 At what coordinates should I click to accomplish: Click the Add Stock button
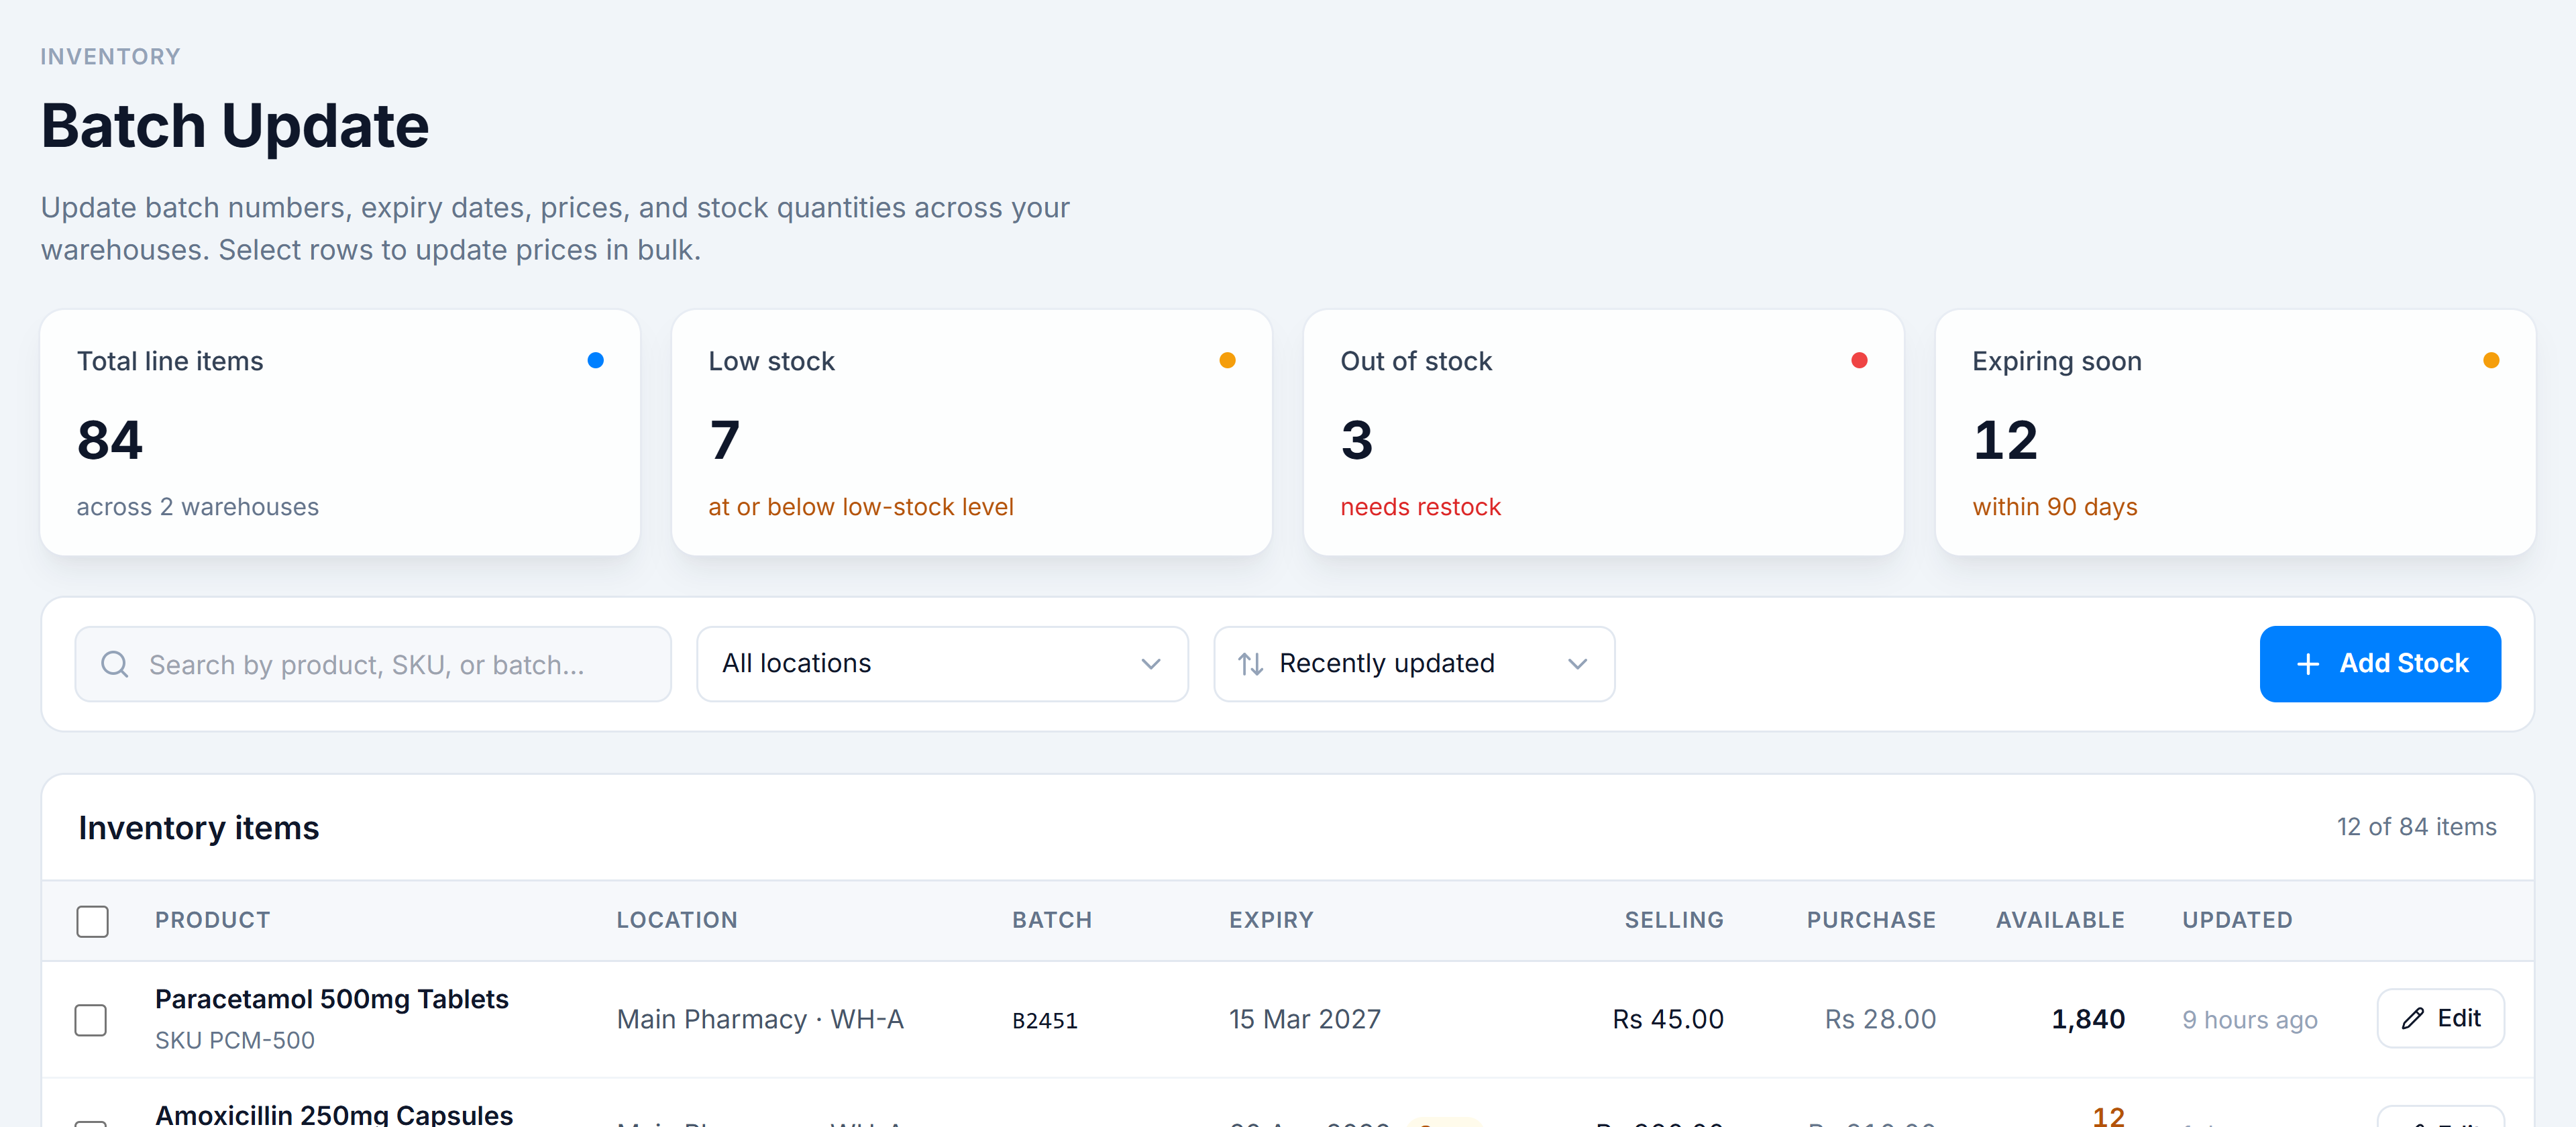coord(2380,664)
